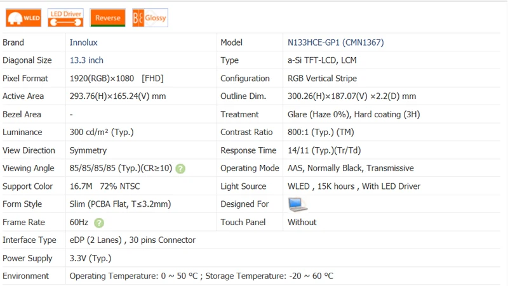Click the Bezel Area label
Viewport: 508px width, 286px height.
point(22,114)
